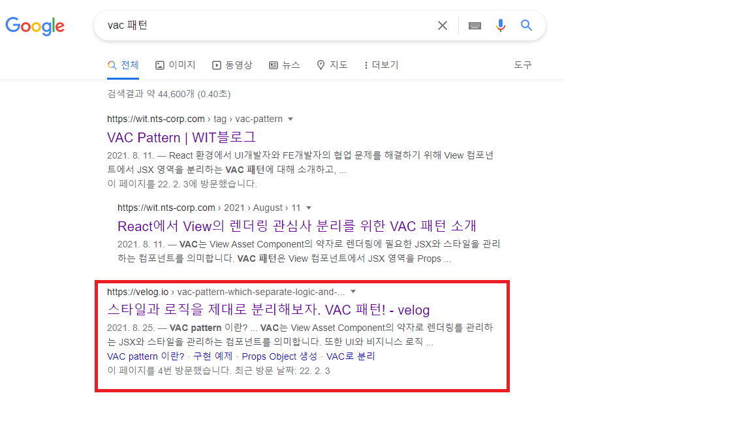Clear the search query with X icon
The width and height of the screenshot is (752, 423).
[442, 25]
